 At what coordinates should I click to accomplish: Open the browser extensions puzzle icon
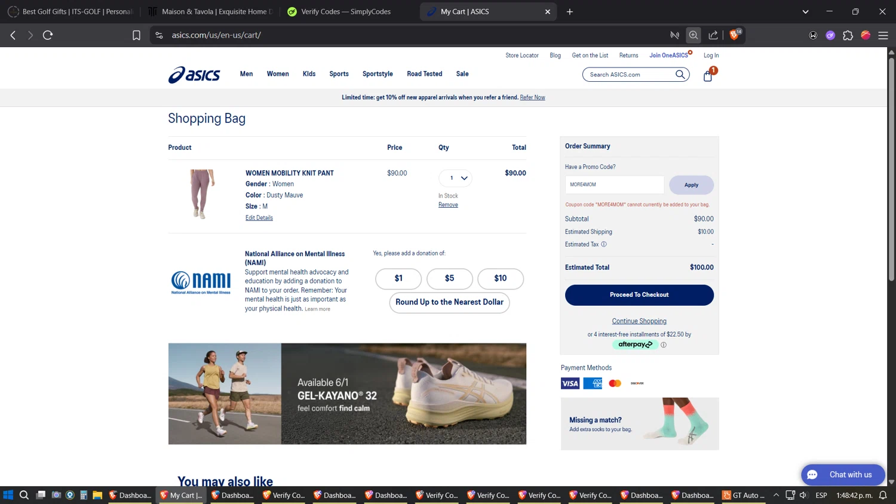(x=848, y=35)
